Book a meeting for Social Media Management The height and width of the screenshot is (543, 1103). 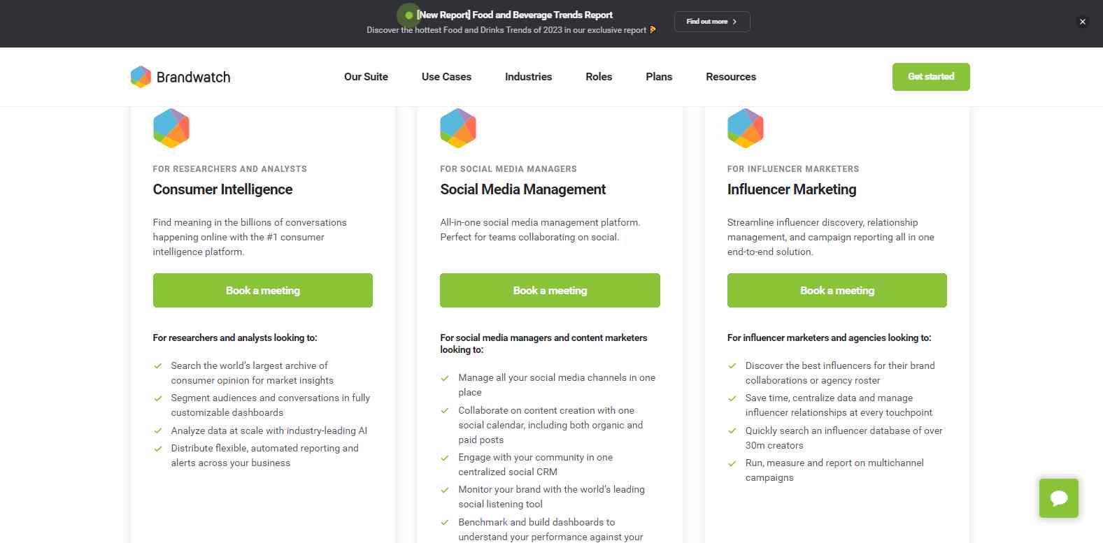click(550, 290)
